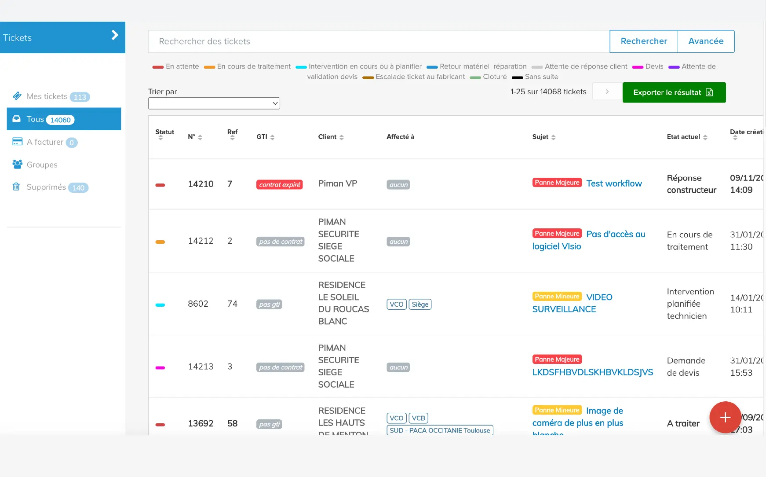
Task: Go to next page of tickets arrow
Action: click(x=607, y=92)
